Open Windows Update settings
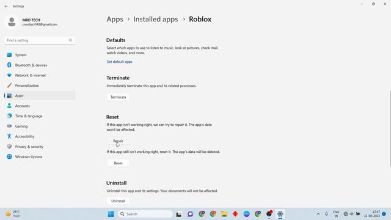Screen dimensions: 391x220 pyautogui.click(x=39, y=157)
